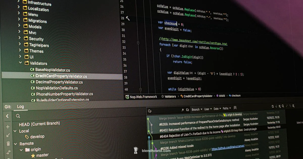The image size is (303, 159).
Task: Open a new Git log tab with plus icon
Action: tap(287, 106)
